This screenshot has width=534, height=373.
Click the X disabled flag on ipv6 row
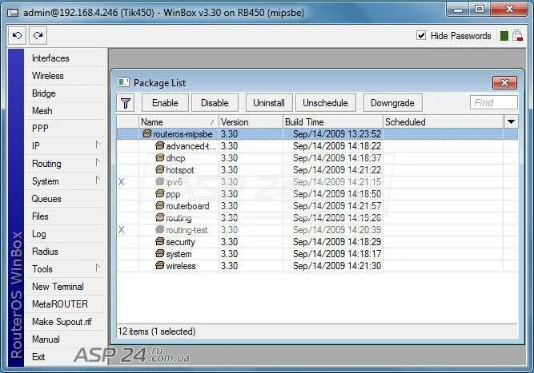click(121, 182)
